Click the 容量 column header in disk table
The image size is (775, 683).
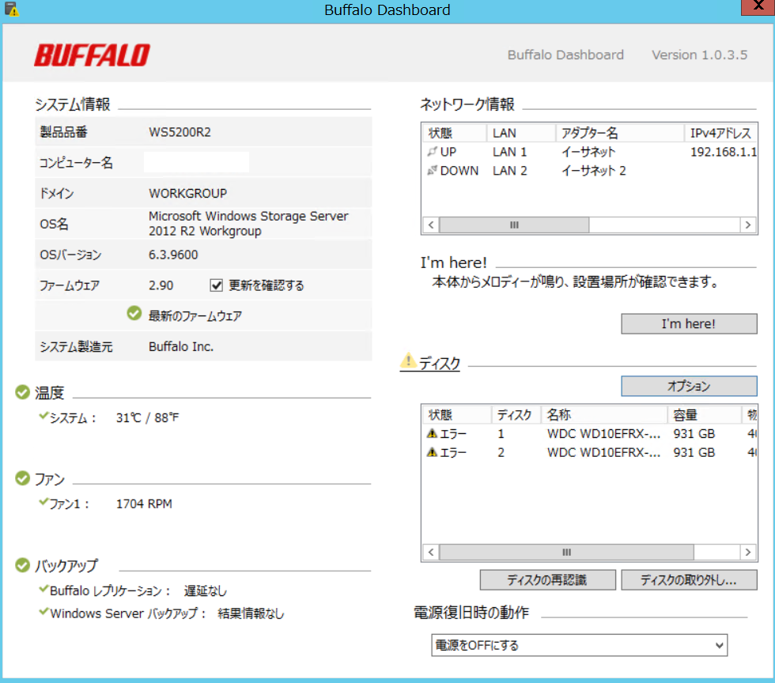[x=705, y=415]
